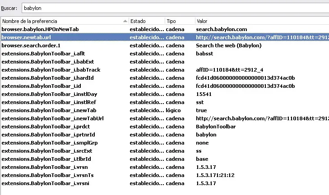Viewport: 329px width, 195px height.
Task: Click the newTabUrl row's search.babylon.com URL value
Action: (x=262, y=118)
